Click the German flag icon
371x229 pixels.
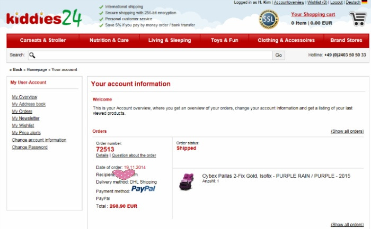(365, 2)
